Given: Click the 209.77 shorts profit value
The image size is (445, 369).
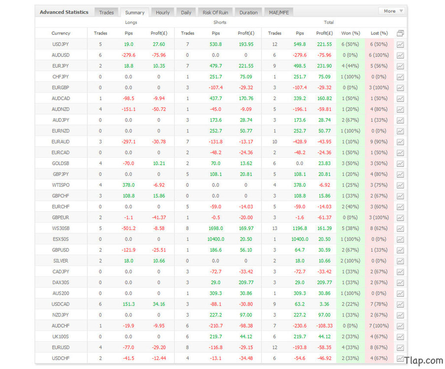Looking at the screenshot, I should click(x=246, y=282).
